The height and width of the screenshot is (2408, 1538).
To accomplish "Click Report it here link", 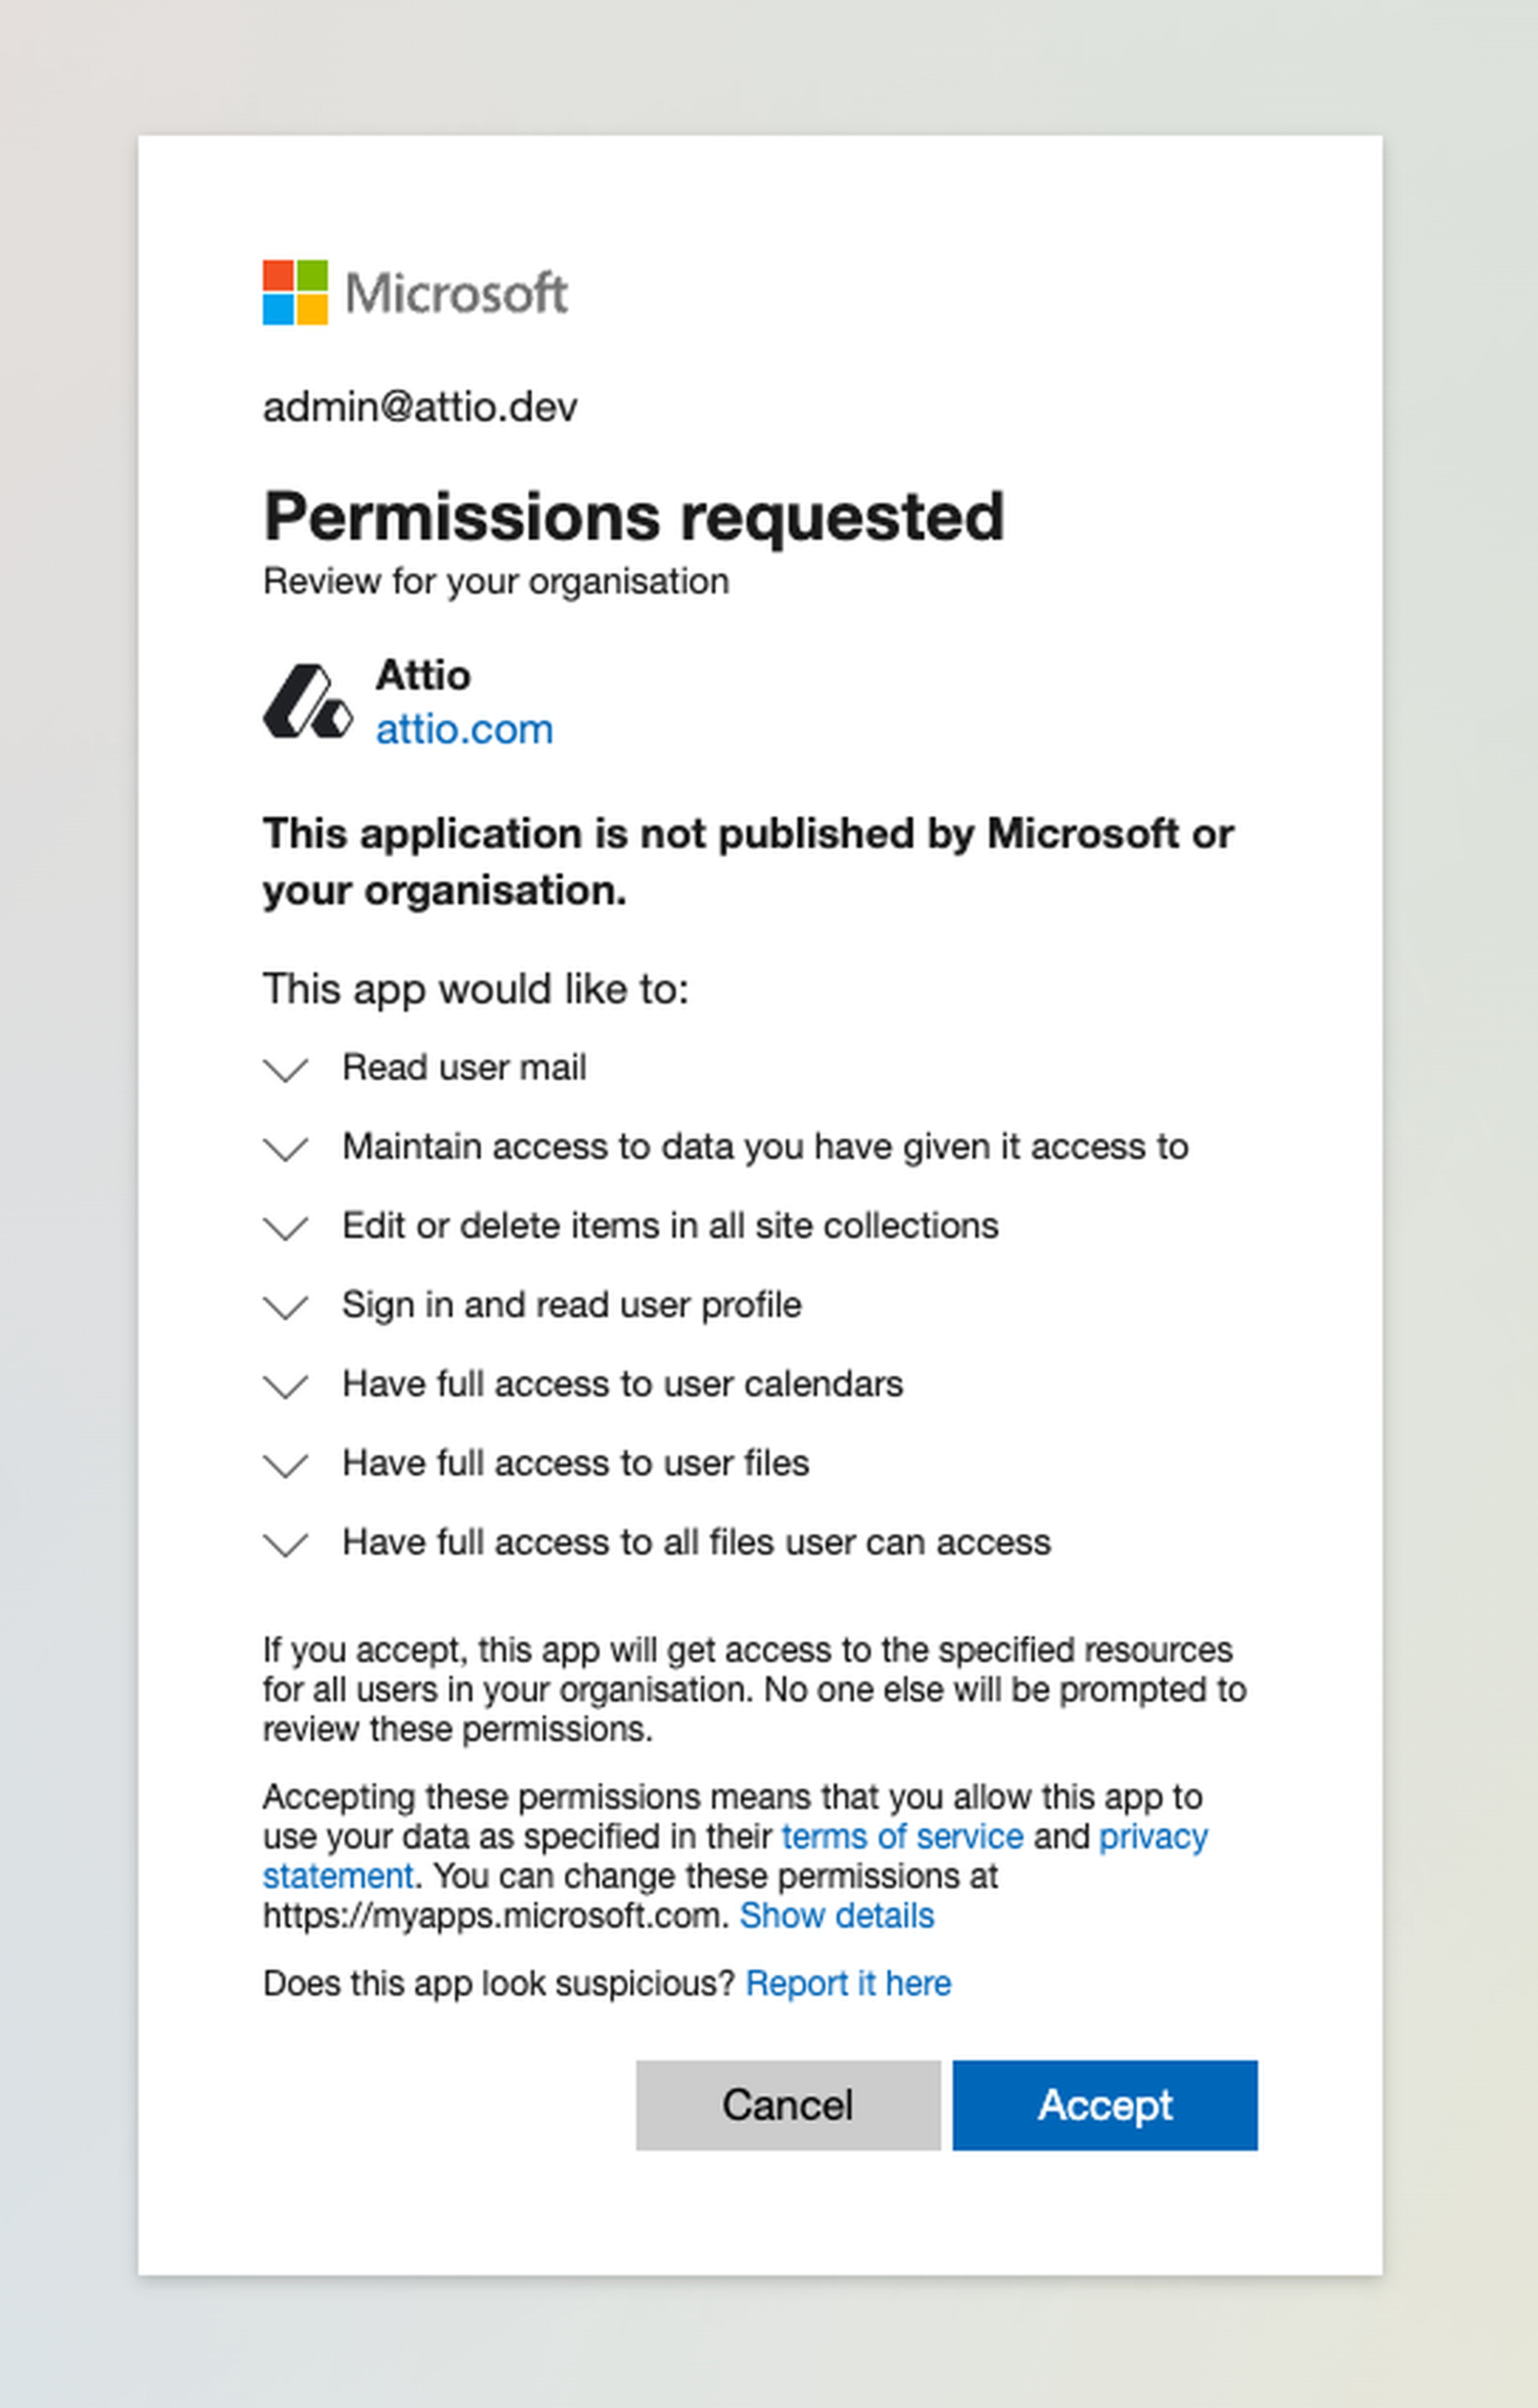I will (x=848, y=1983).
